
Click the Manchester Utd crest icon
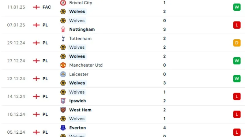coord(63,65)
